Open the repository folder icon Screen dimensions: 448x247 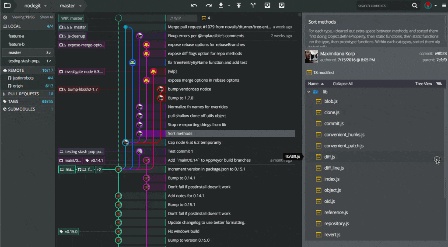pyautogui.click(x=7, y=5)
